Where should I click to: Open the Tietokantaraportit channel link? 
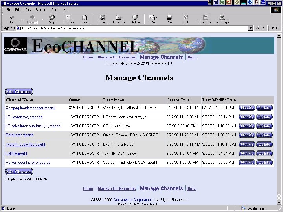[x=20, y=135]
